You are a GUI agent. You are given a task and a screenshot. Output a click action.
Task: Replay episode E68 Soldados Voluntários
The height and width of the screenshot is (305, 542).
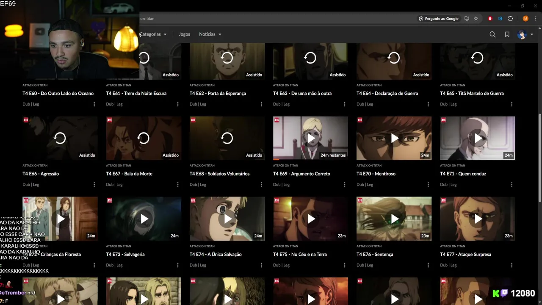(x=227, y=138)
